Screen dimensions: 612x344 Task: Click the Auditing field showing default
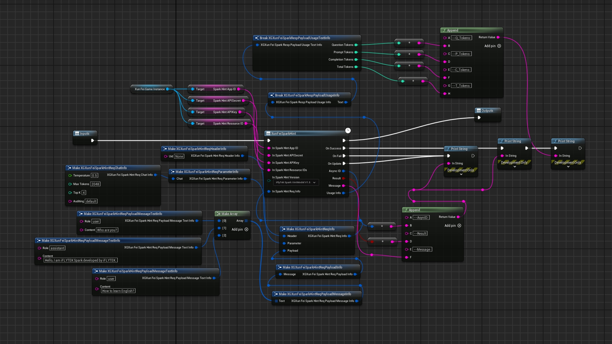coord(91,201)
